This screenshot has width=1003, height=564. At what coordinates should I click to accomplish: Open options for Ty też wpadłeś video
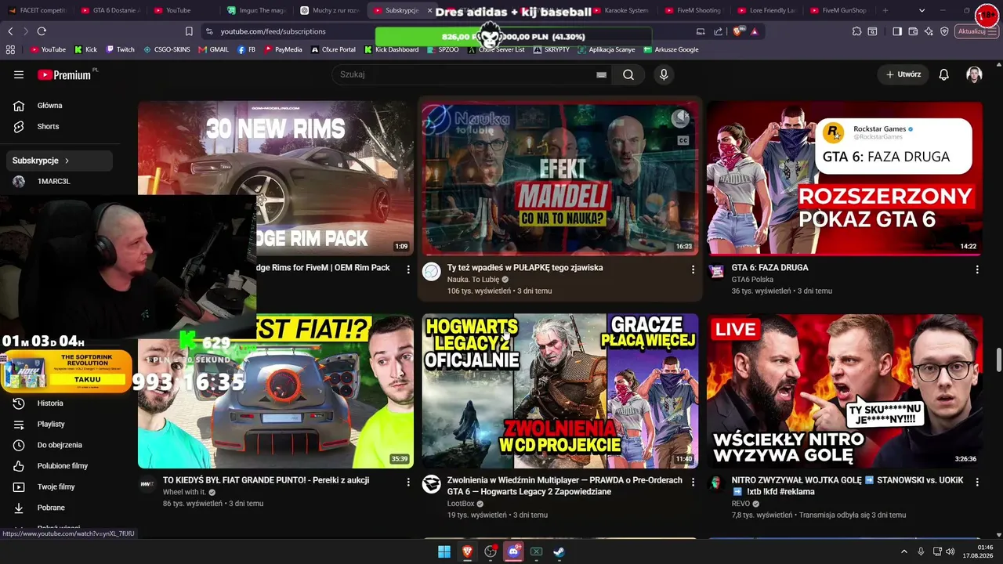tap(693, 269)
